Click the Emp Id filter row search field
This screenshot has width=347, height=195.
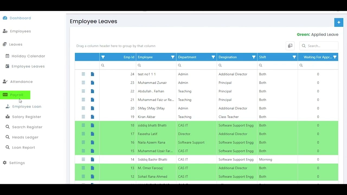point(118,65)
